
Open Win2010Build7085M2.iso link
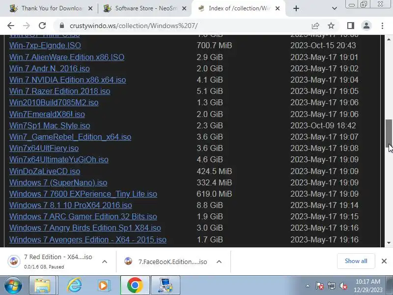point(54,102)
